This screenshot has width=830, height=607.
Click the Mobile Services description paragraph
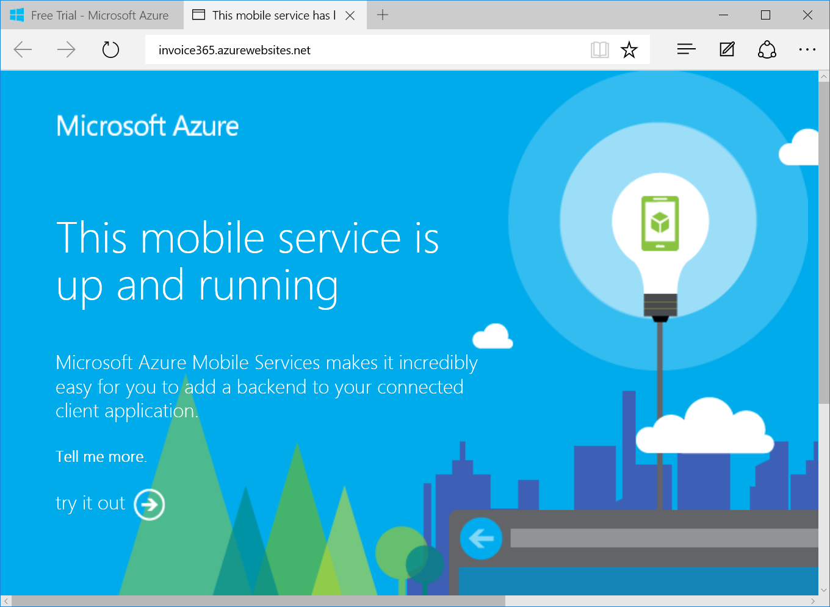pos(267,387)
